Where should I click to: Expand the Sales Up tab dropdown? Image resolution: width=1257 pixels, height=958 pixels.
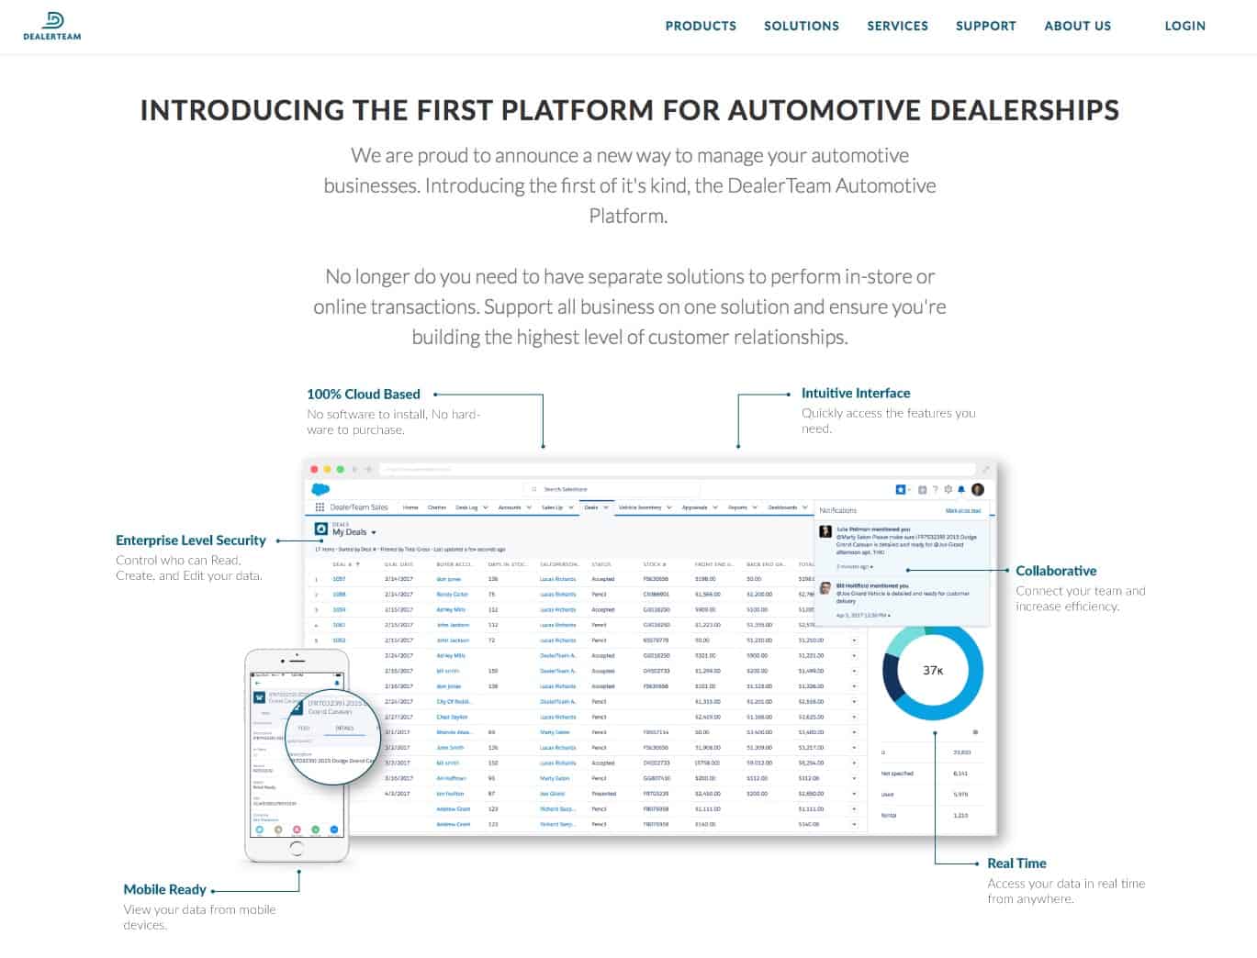pos(571,507)
